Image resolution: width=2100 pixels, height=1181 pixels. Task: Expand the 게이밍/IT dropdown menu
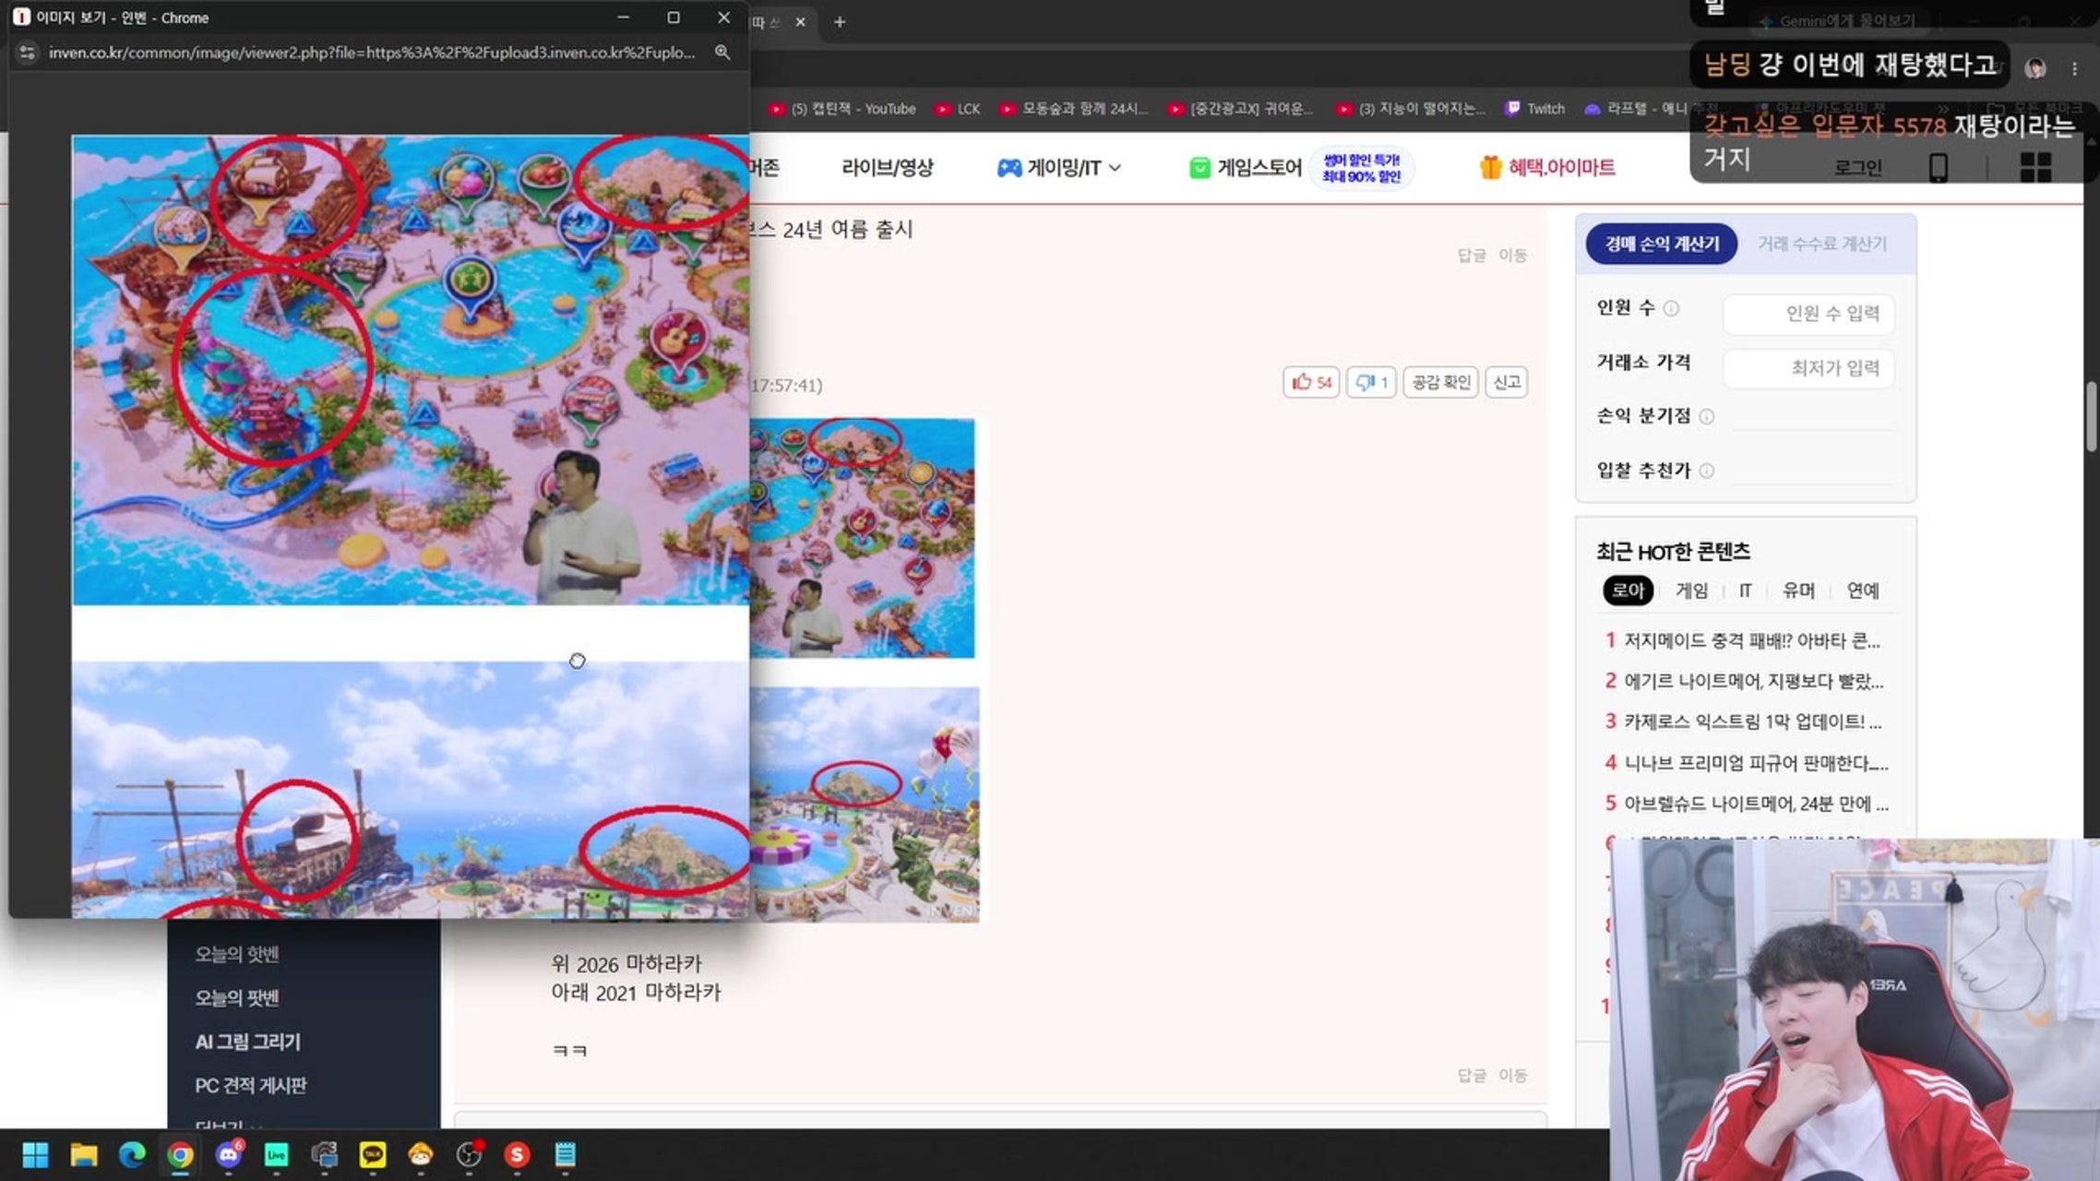coord(1059,167)
